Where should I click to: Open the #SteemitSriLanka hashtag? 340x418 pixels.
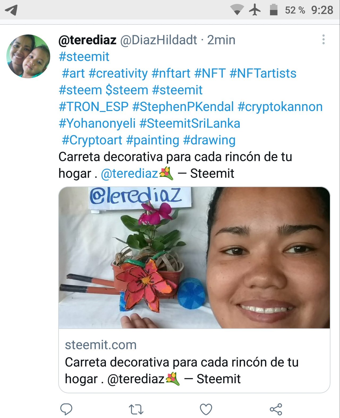point(190,123)
